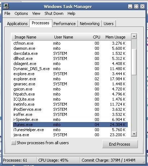The height and width of the screenshot is (166, 148).
Task: Click the Task Manager title bar icon
Action: point(6,6)
